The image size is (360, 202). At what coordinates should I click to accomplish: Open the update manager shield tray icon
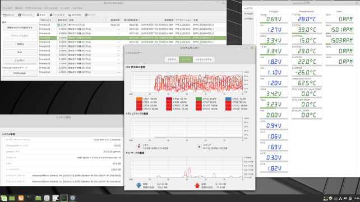[331, 198]
